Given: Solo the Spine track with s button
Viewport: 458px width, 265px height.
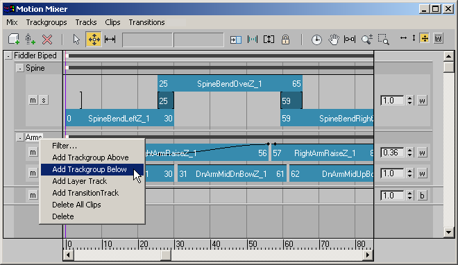Looking at the screenshot, I should tap(44, 101).
